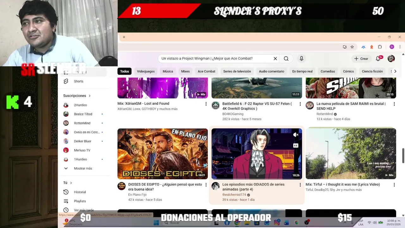Open options for DIOSES DE EGIPTO video
Screen dimensions: 405x228
coord(206,185)
